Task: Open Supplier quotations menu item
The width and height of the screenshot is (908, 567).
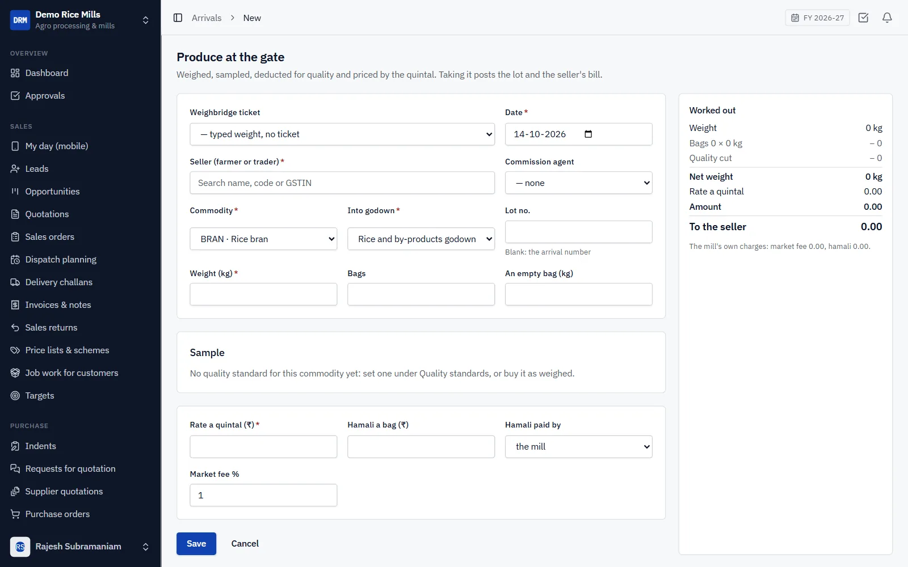Action: point(80,492)
